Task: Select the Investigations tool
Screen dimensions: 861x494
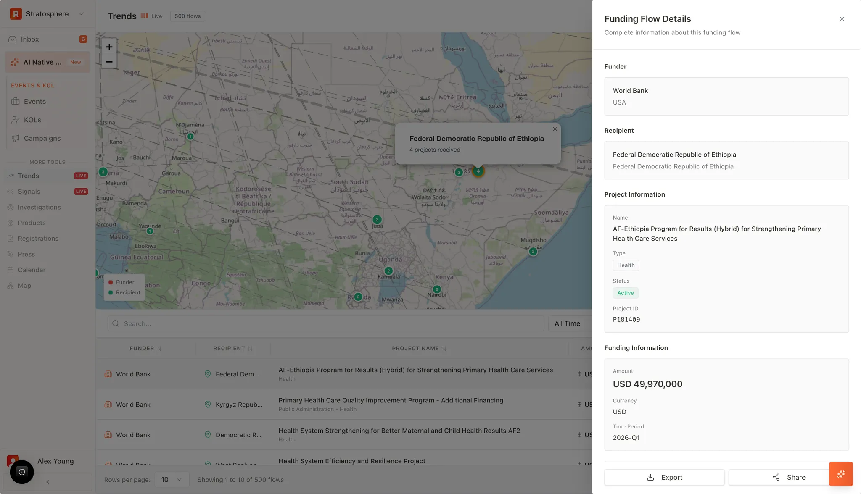Action: point(39,207)
